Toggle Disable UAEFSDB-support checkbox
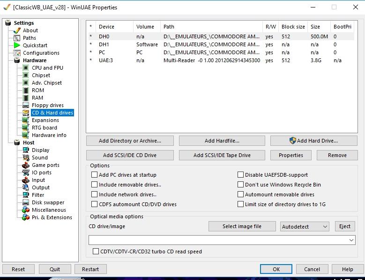 tap(240, 175)
